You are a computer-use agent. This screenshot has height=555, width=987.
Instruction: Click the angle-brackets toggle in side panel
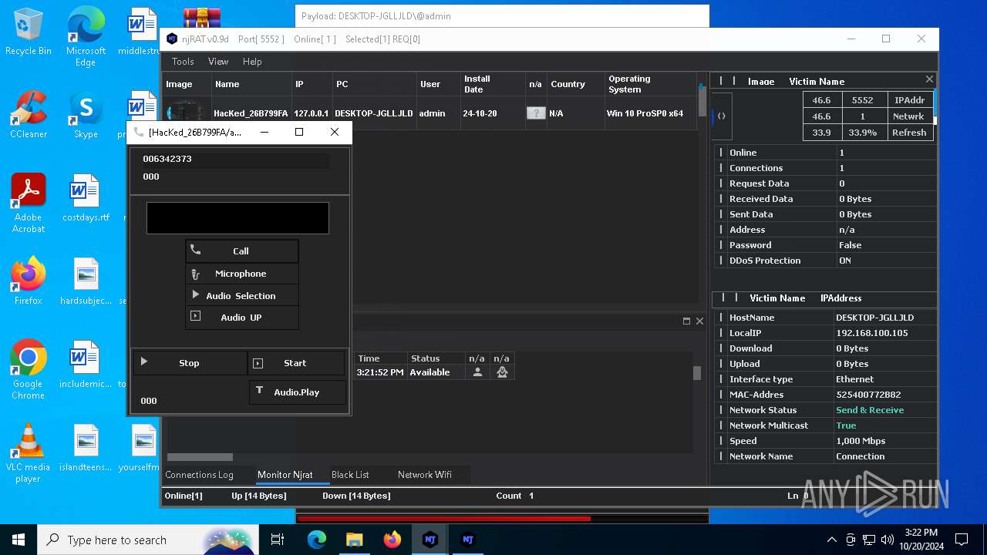[722, 116]
